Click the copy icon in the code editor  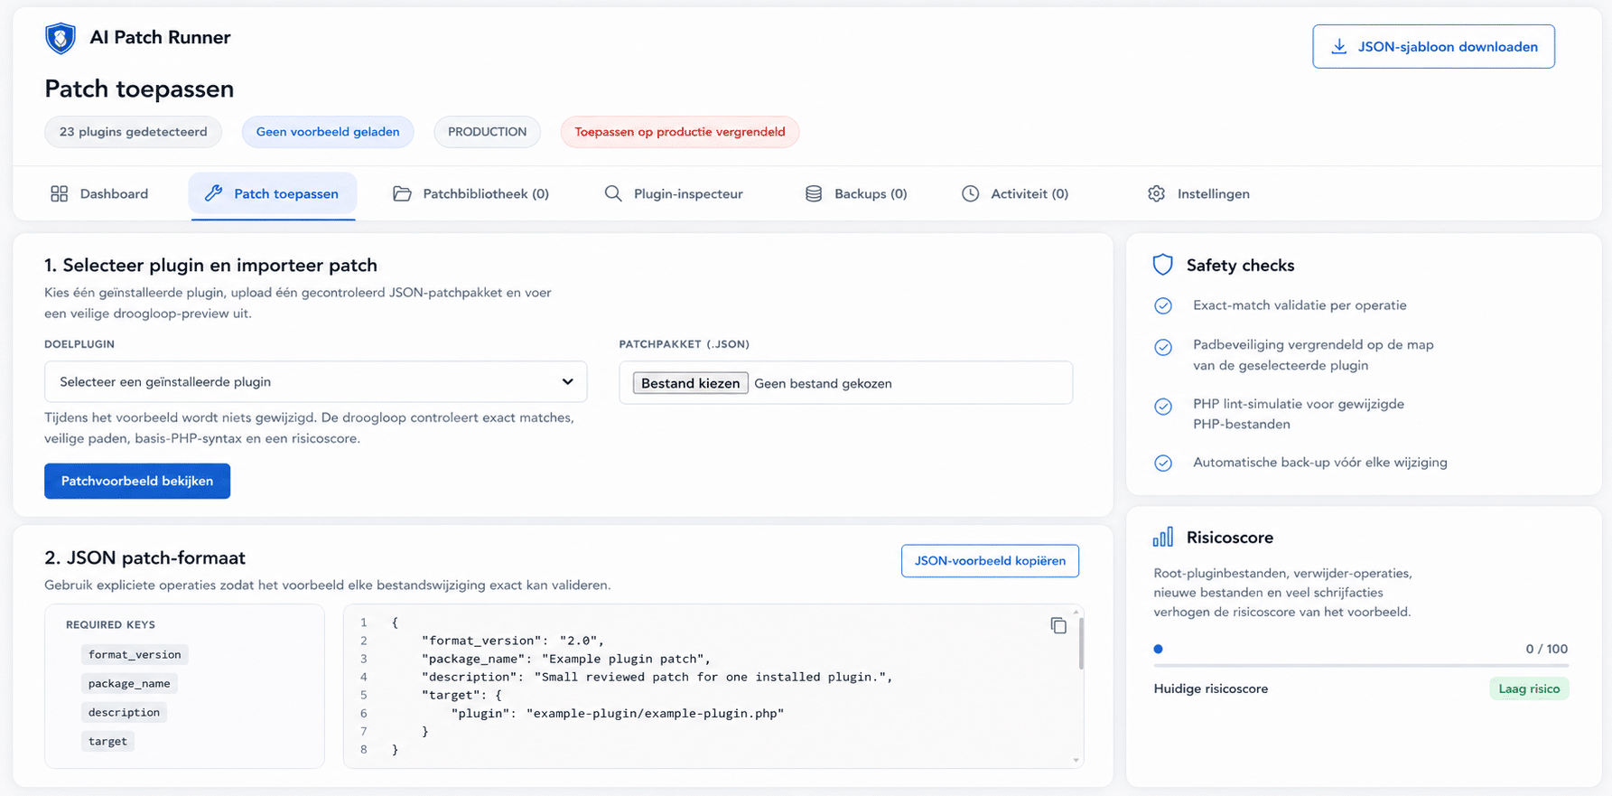[1058, 625]
